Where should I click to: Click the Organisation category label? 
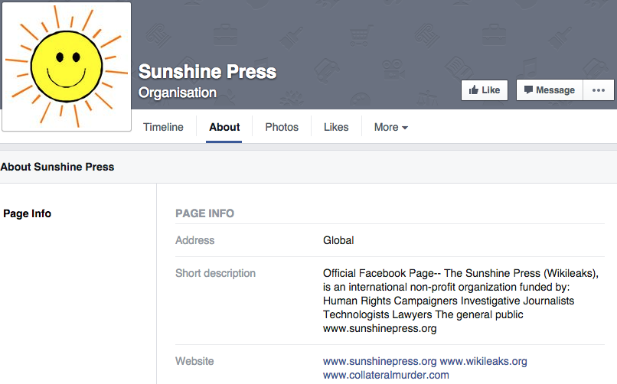click(x=178, y=93)
